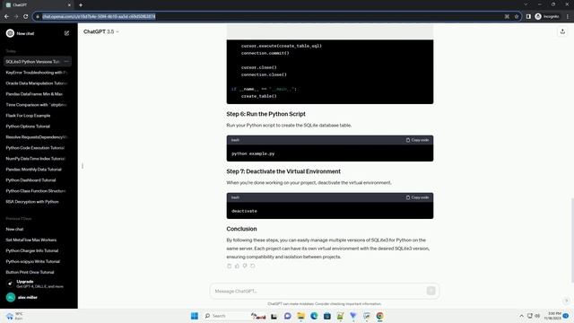This screenshot has height=323, width=574.
Task: Click the page vertical scrollbar thumb
Action: (x=572, y=240)
